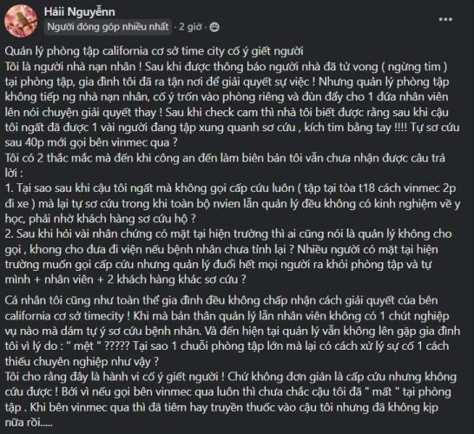474x434 pixels.
Task: Open Háii Nguyễnn's profile picture
Action: pyautogui.click(x=21, y=21)
